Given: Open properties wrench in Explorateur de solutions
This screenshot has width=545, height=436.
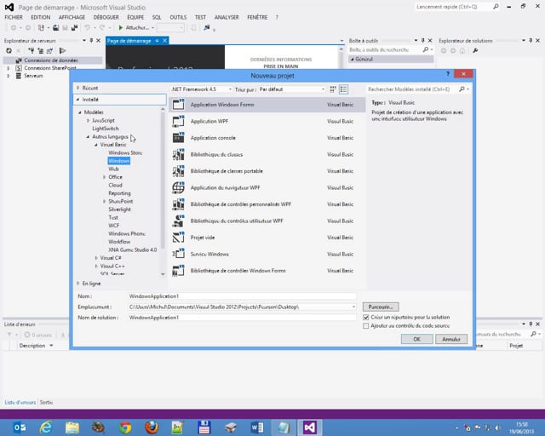Looking at the screenshot, I should [x=475, y=51].
